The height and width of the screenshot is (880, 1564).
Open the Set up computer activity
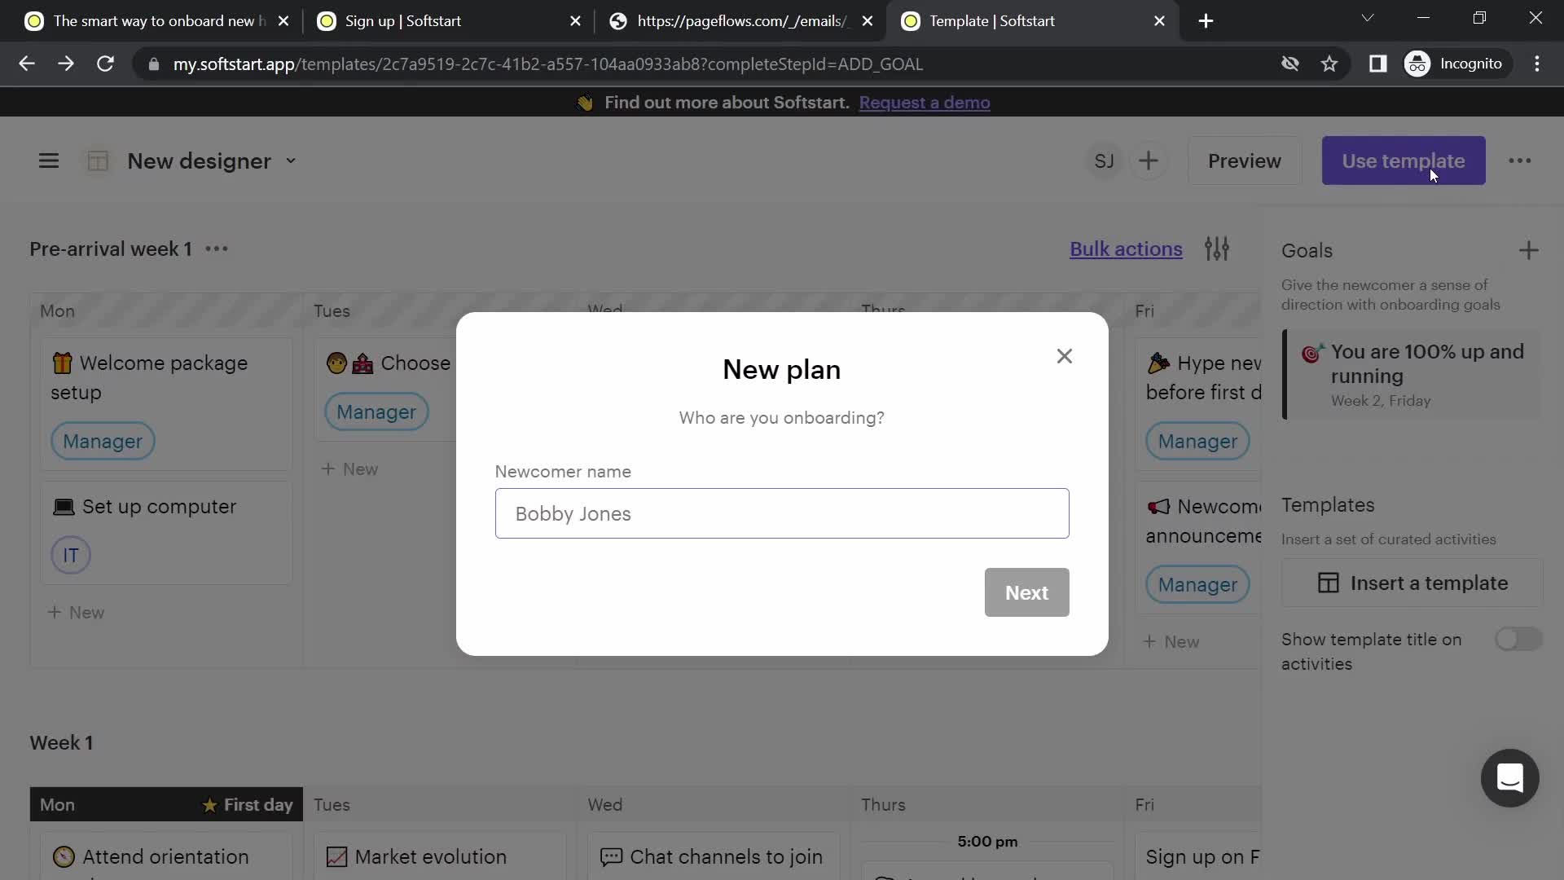click(x=166, y=533)
